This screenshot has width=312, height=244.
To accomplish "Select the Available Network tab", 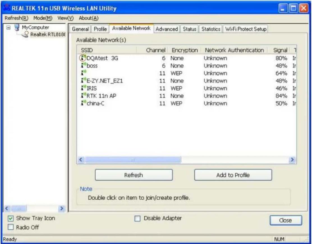I will 131,28.
